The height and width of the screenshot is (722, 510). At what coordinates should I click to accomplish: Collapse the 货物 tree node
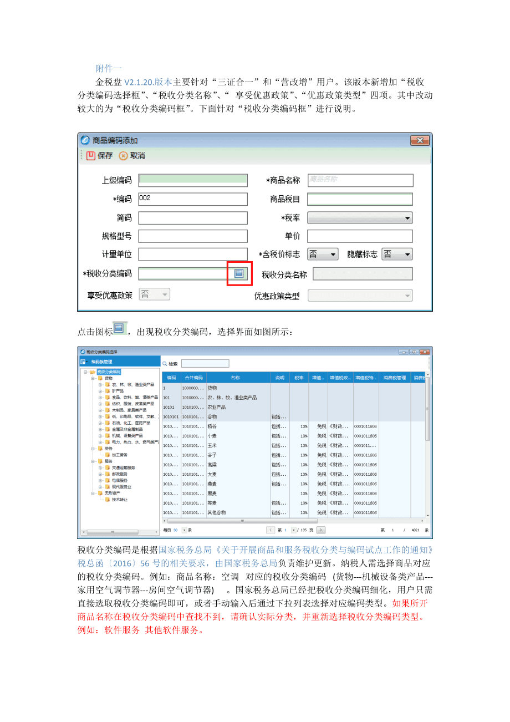93,378
